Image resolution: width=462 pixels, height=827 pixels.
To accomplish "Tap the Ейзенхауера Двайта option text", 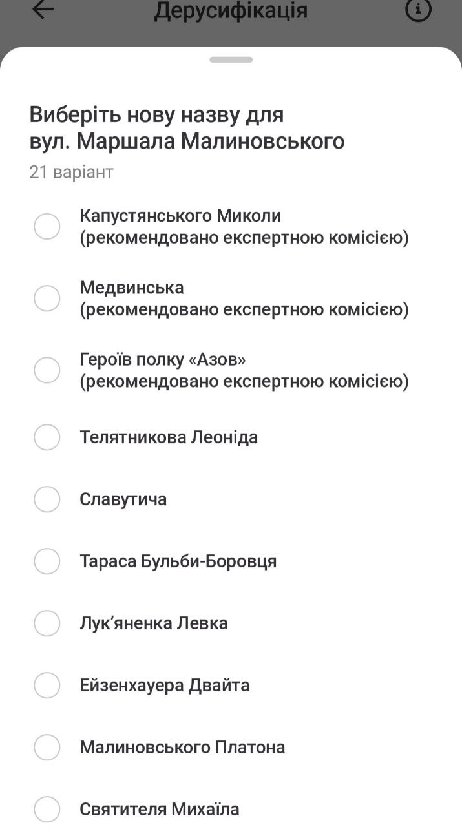I will [x=165, y=686].
